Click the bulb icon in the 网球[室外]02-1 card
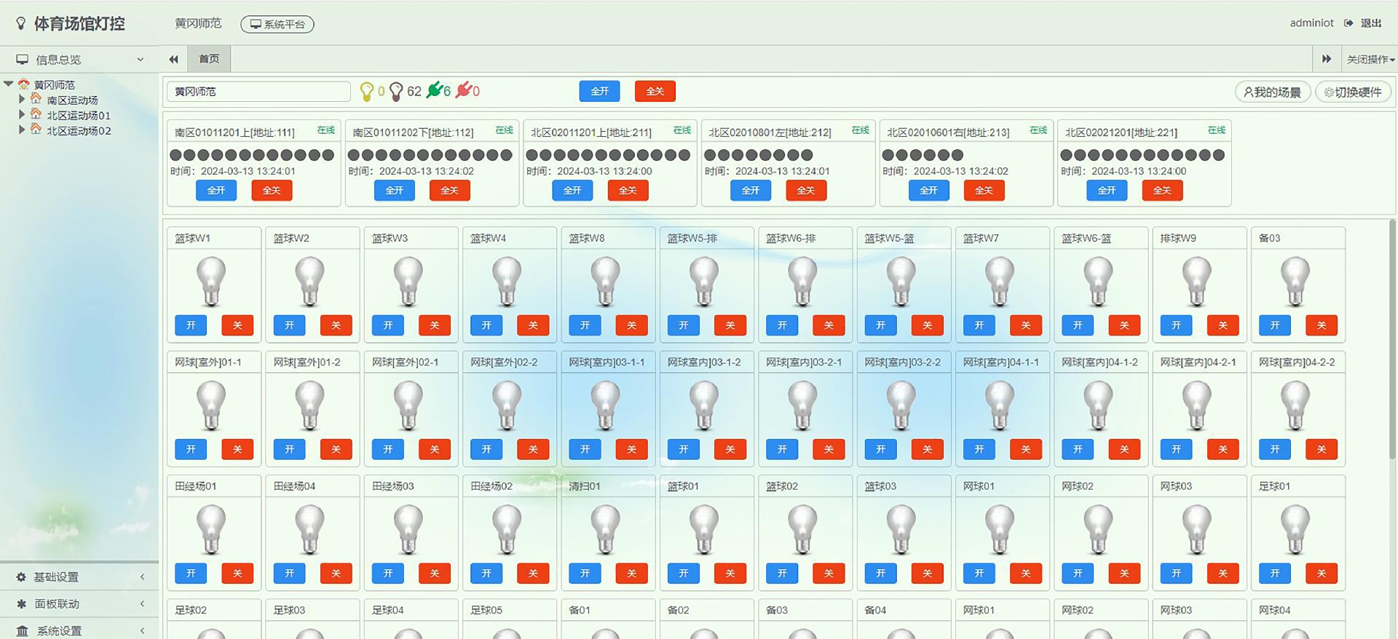This screenshot has height=639, width=1398. pos(408,405)
